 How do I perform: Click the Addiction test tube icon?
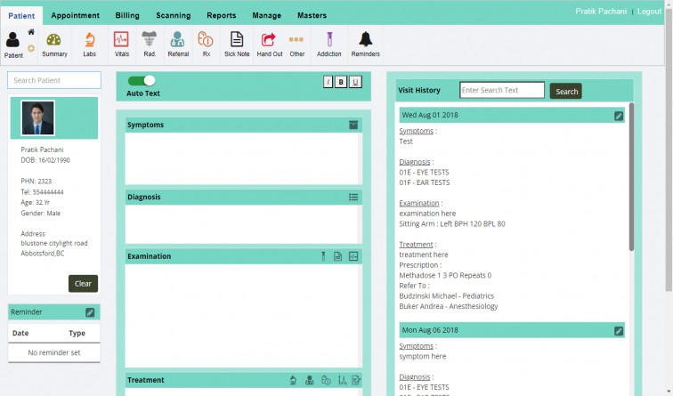328,40
